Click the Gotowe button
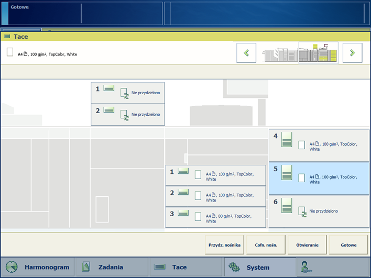 [x=348, y=245]
